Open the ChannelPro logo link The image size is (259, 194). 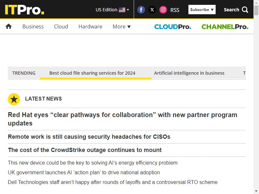(225, 27)
